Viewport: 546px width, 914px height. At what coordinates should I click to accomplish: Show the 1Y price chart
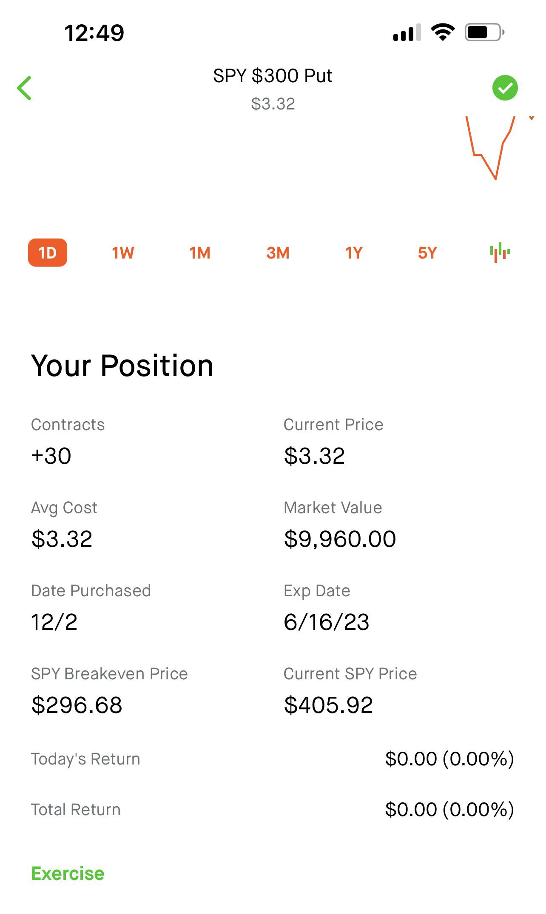(354, 253)
